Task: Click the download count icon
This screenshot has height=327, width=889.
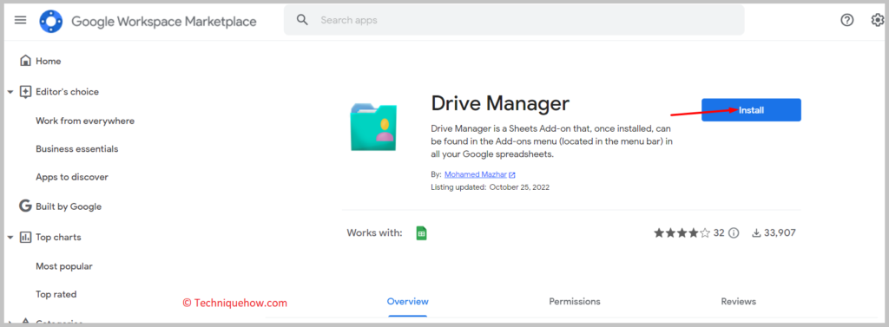Action: [x=756, y=233]
